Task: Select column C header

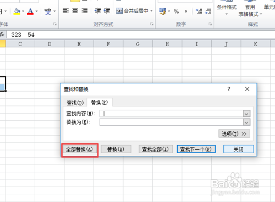Action: pos(20,44)
